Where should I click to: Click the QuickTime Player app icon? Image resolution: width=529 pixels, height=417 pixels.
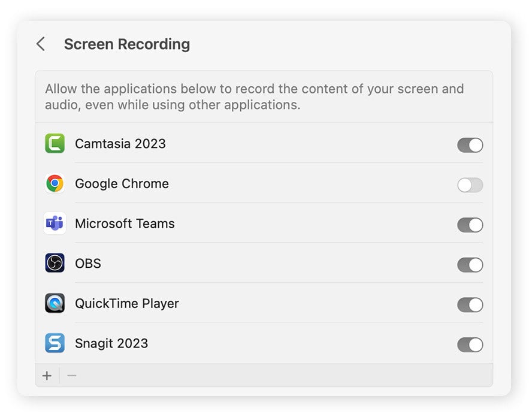click(x=55, y=303)
